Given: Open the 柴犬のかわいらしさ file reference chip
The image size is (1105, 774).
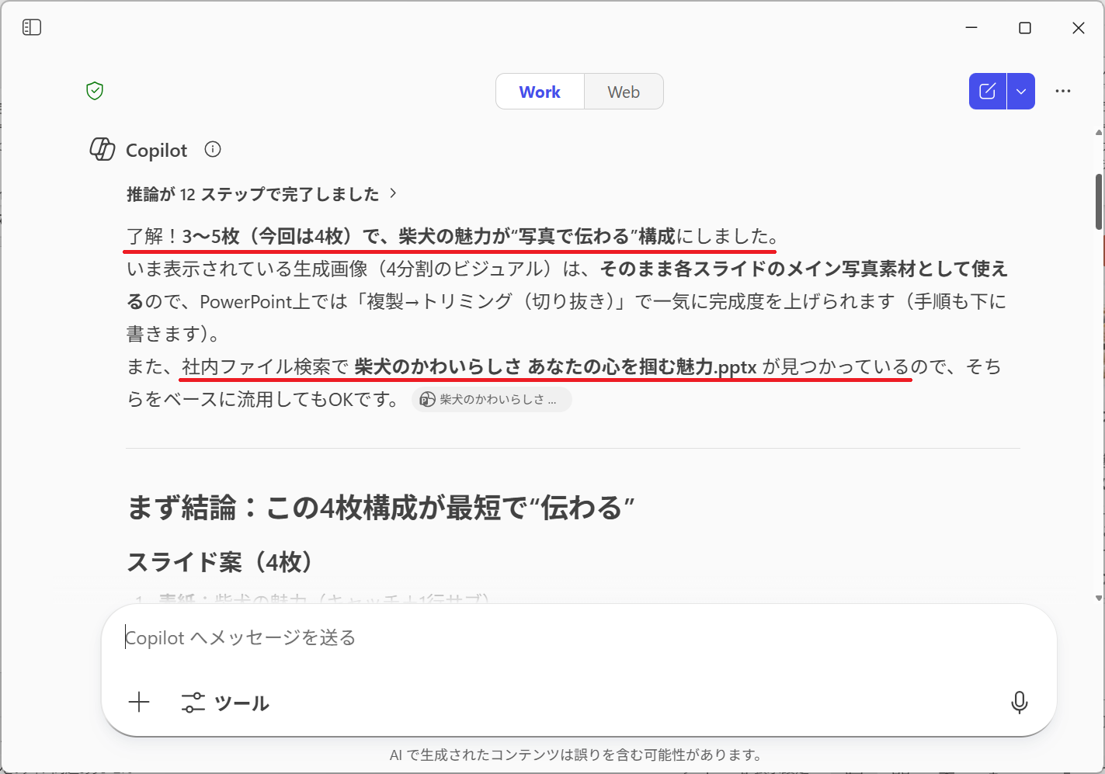Looking at the screenshot, I should click(492, 400).
